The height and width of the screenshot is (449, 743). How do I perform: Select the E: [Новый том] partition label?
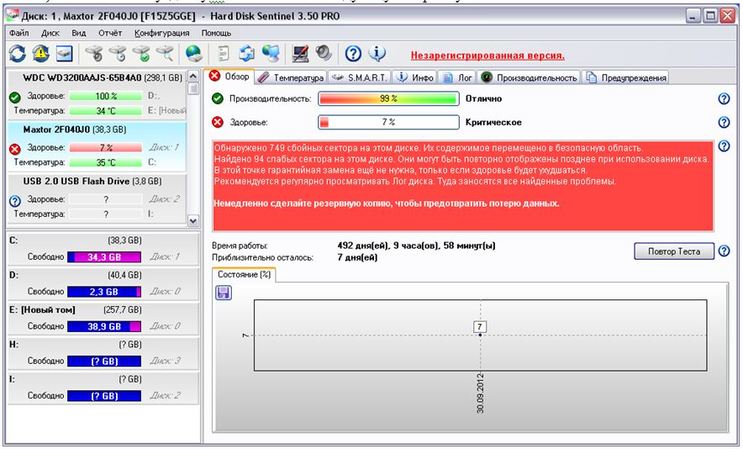pyautogui.click(x=42, y=309)
